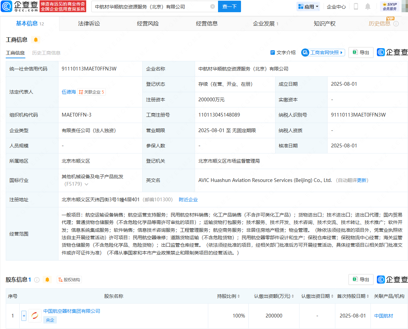Open 文字介绍 text introduction

pyautogui.click(x=283, y=53)
